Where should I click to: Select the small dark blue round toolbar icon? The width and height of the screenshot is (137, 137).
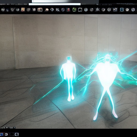pyautogui.click(x=7, y=10)
